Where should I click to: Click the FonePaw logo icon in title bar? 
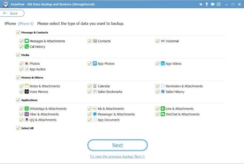click(6, 4)
